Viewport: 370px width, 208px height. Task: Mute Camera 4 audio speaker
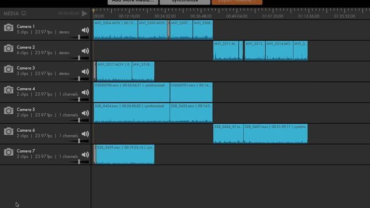coord(85,92)
